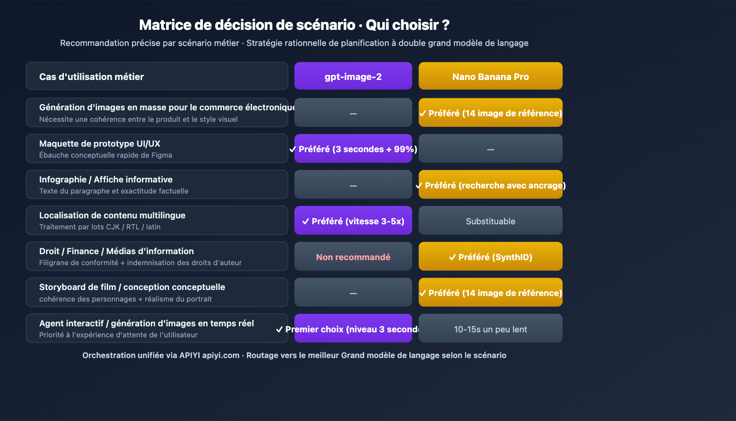Select the Nano Banana Pro column header
736x421 pixels.
pyautogui.click(x=490, y=76)
